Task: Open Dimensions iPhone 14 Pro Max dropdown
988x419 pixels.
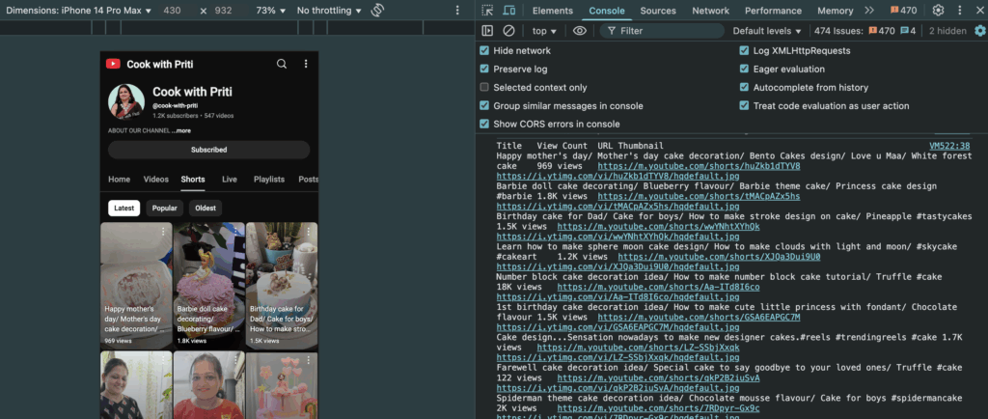Action: coord(78,10)
